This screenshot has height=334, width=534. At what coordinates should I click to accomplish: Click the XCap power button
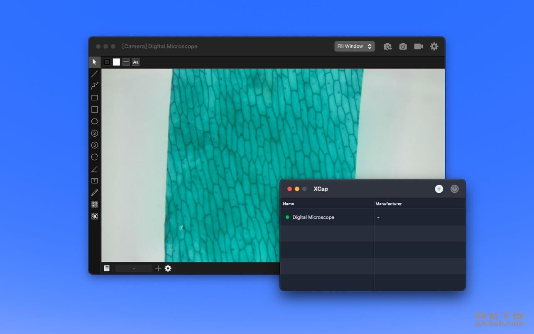pyautogui.click(x=455, y=189)
